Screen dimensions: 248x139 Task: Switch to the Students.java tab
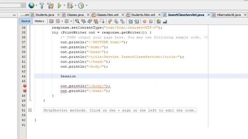pos(45,15)
